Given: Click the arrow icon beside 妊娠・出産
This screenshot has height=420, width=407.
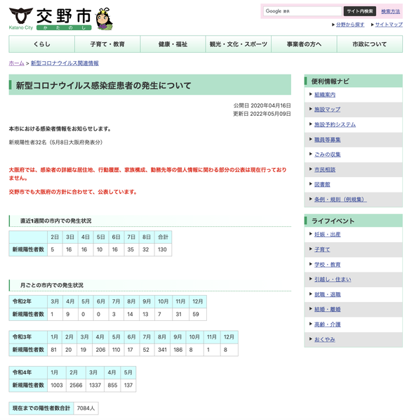Looking at the screenshot, I should coord(311,234).
